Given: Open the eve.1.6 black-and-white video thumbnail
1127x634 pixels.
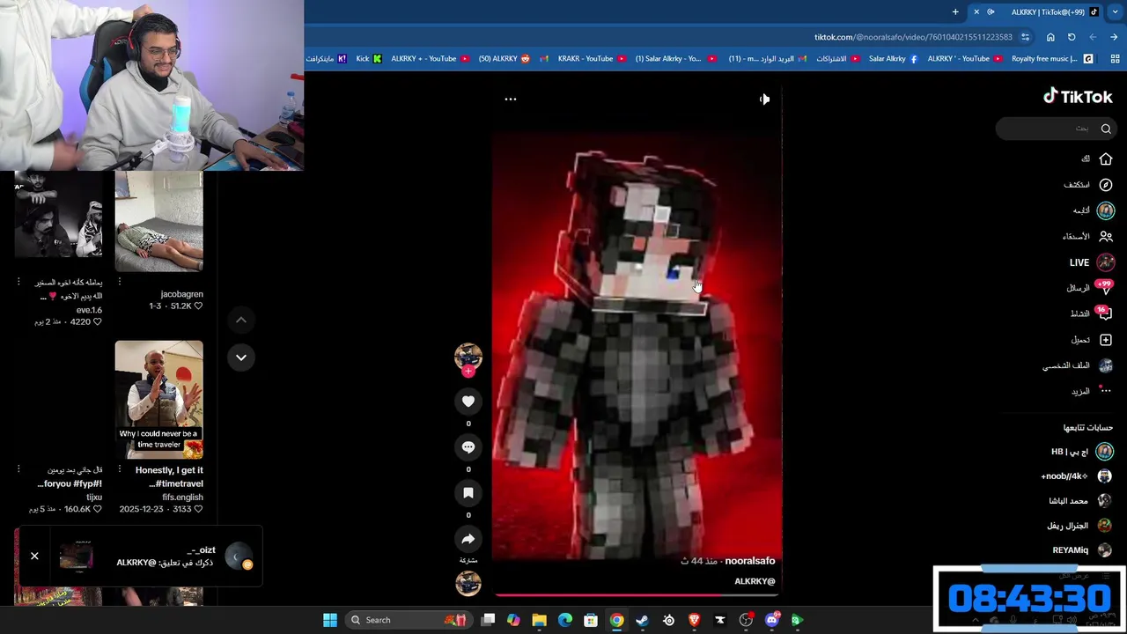Looking at the screenshot, I should click(x=58, y=216).
